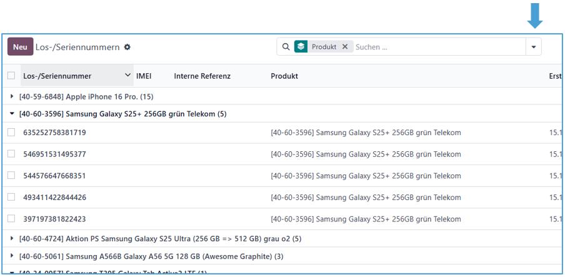This screenshot has width=565, height=277.
Task: Toggle the select-all checkbox in header
Action: pos(11,76)
